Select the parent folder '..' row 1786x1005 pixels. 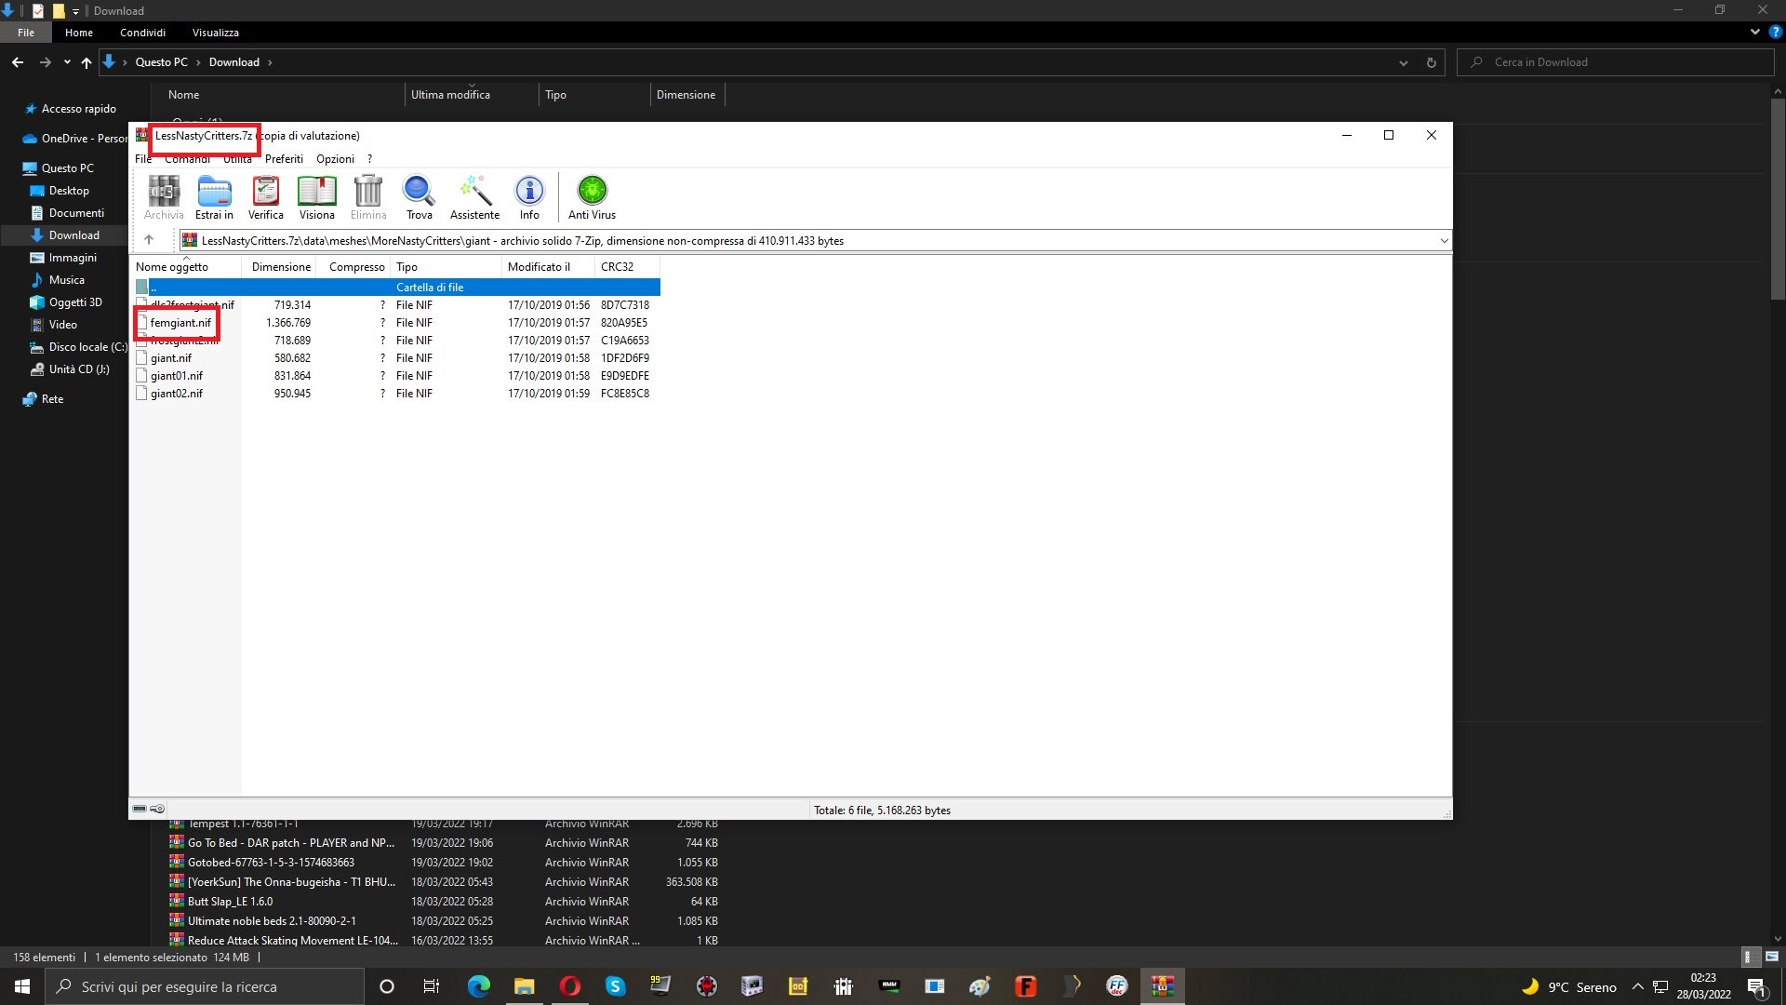[x=397, y=288]
